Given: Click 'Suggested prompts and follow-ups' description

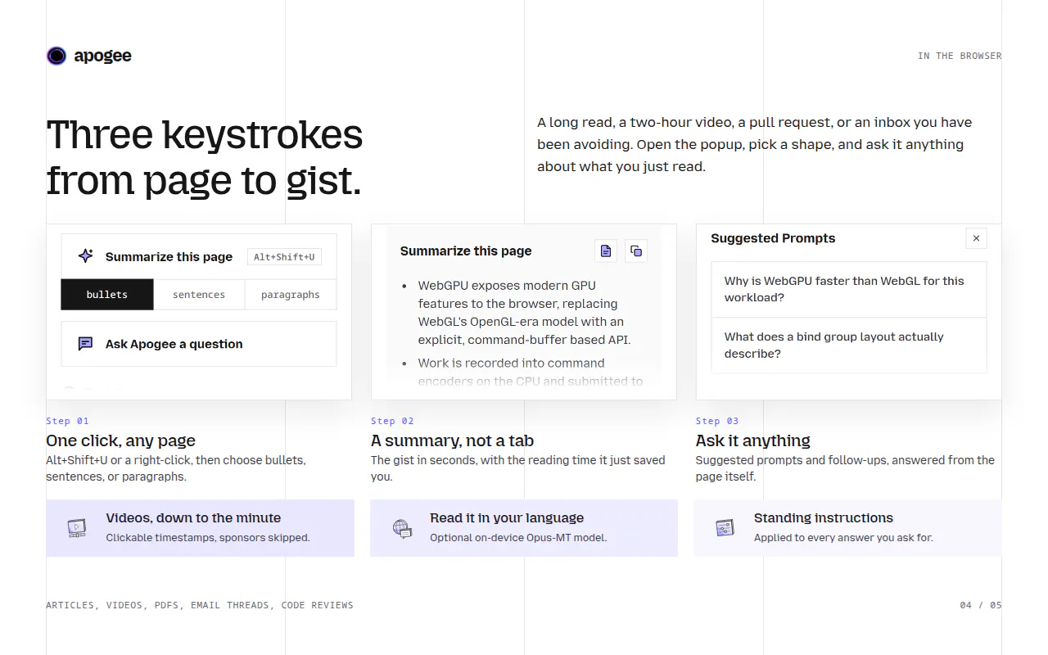Looking at the screenshot, I should (x=845, y=468).
